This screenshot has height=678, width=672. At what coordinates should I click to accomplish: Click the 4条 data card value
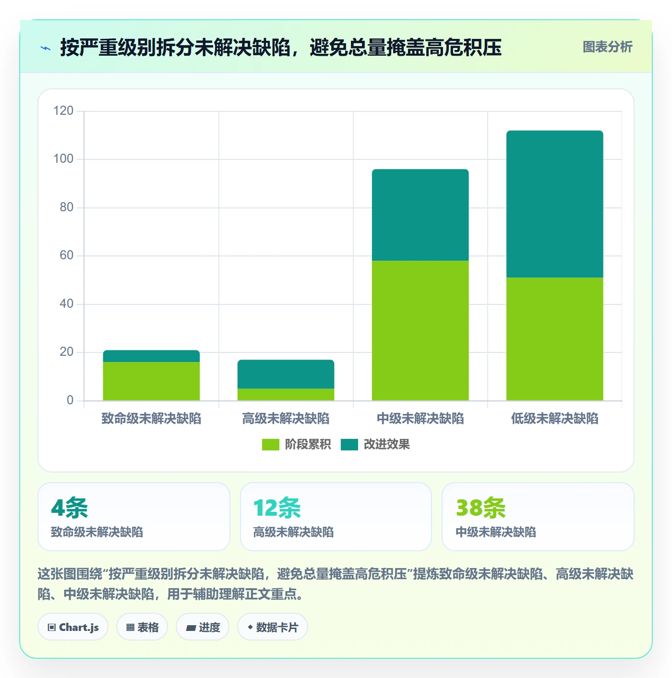point(70,508)
